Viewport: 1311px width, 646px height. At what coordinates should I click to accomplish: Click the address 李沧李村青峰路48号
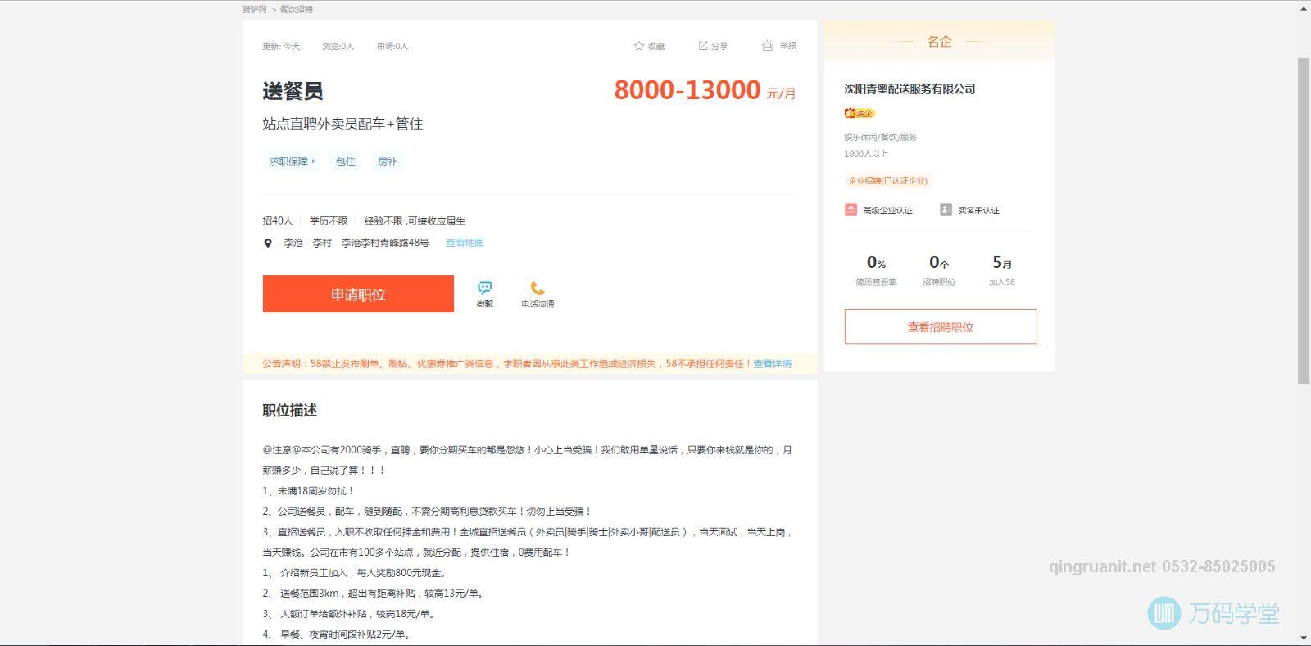coord(385,243)
